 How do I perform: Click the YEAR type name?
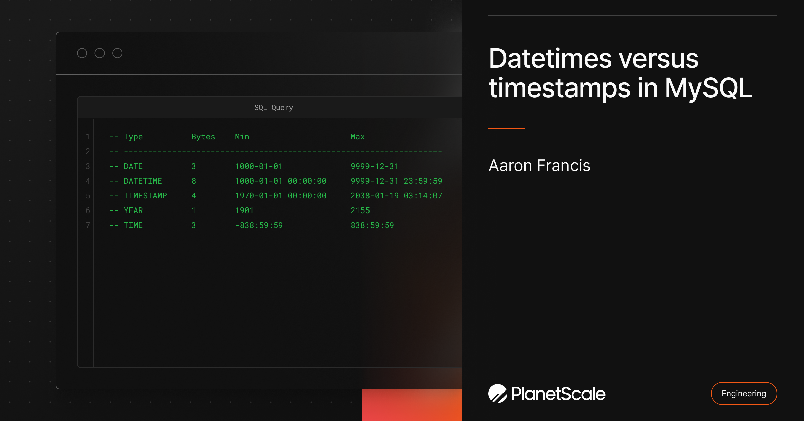click(133, 210)
